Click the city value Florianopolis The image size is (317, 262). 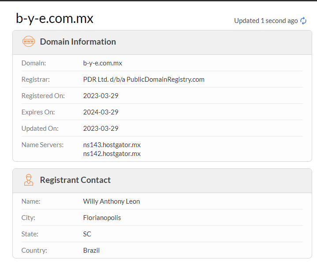click(x=102, y=218)
